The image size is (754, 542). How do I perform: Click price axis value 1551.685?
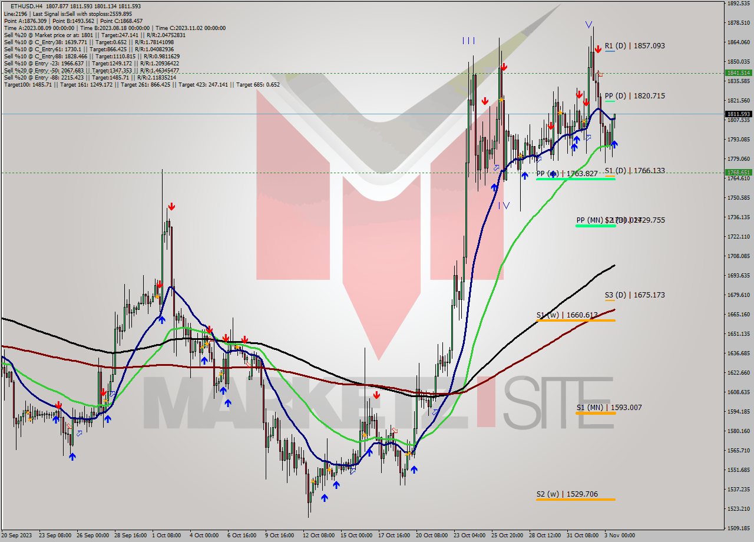[738, 470]
